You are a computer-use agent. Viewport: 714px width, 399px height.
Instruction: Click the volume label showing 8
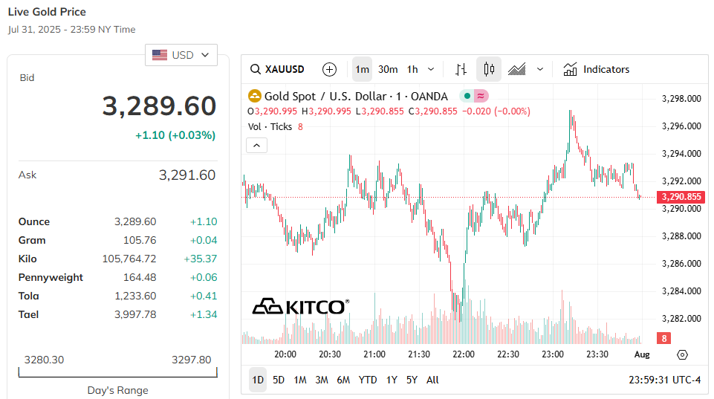pos(664,338)
